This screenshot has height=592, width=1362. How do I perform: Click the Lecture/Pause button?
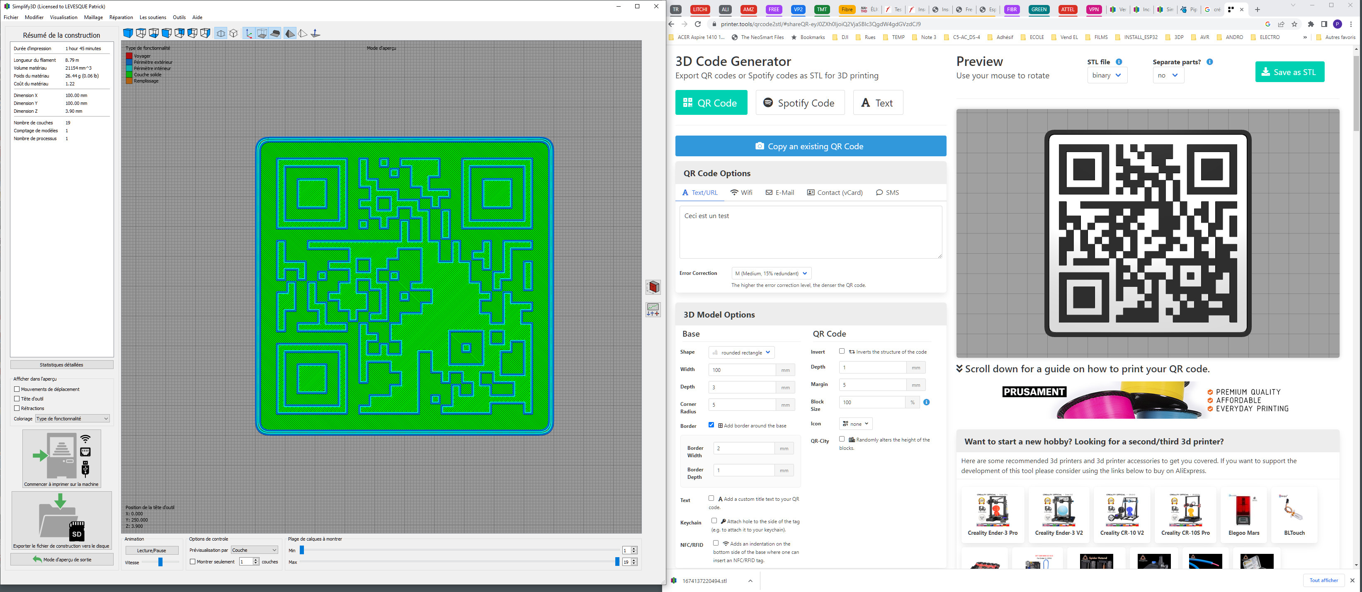(152, 550)
